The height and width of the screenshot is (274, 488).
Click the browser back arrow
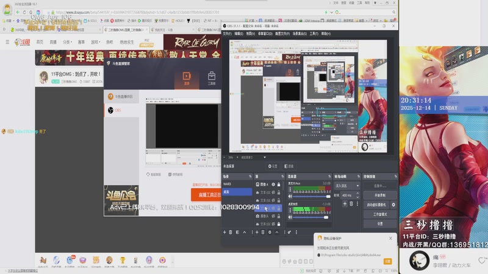pyautogui.click(x=18, y=12)
